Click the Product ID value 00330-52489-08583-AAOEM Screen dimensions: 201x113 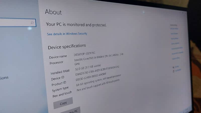[91, 77]
